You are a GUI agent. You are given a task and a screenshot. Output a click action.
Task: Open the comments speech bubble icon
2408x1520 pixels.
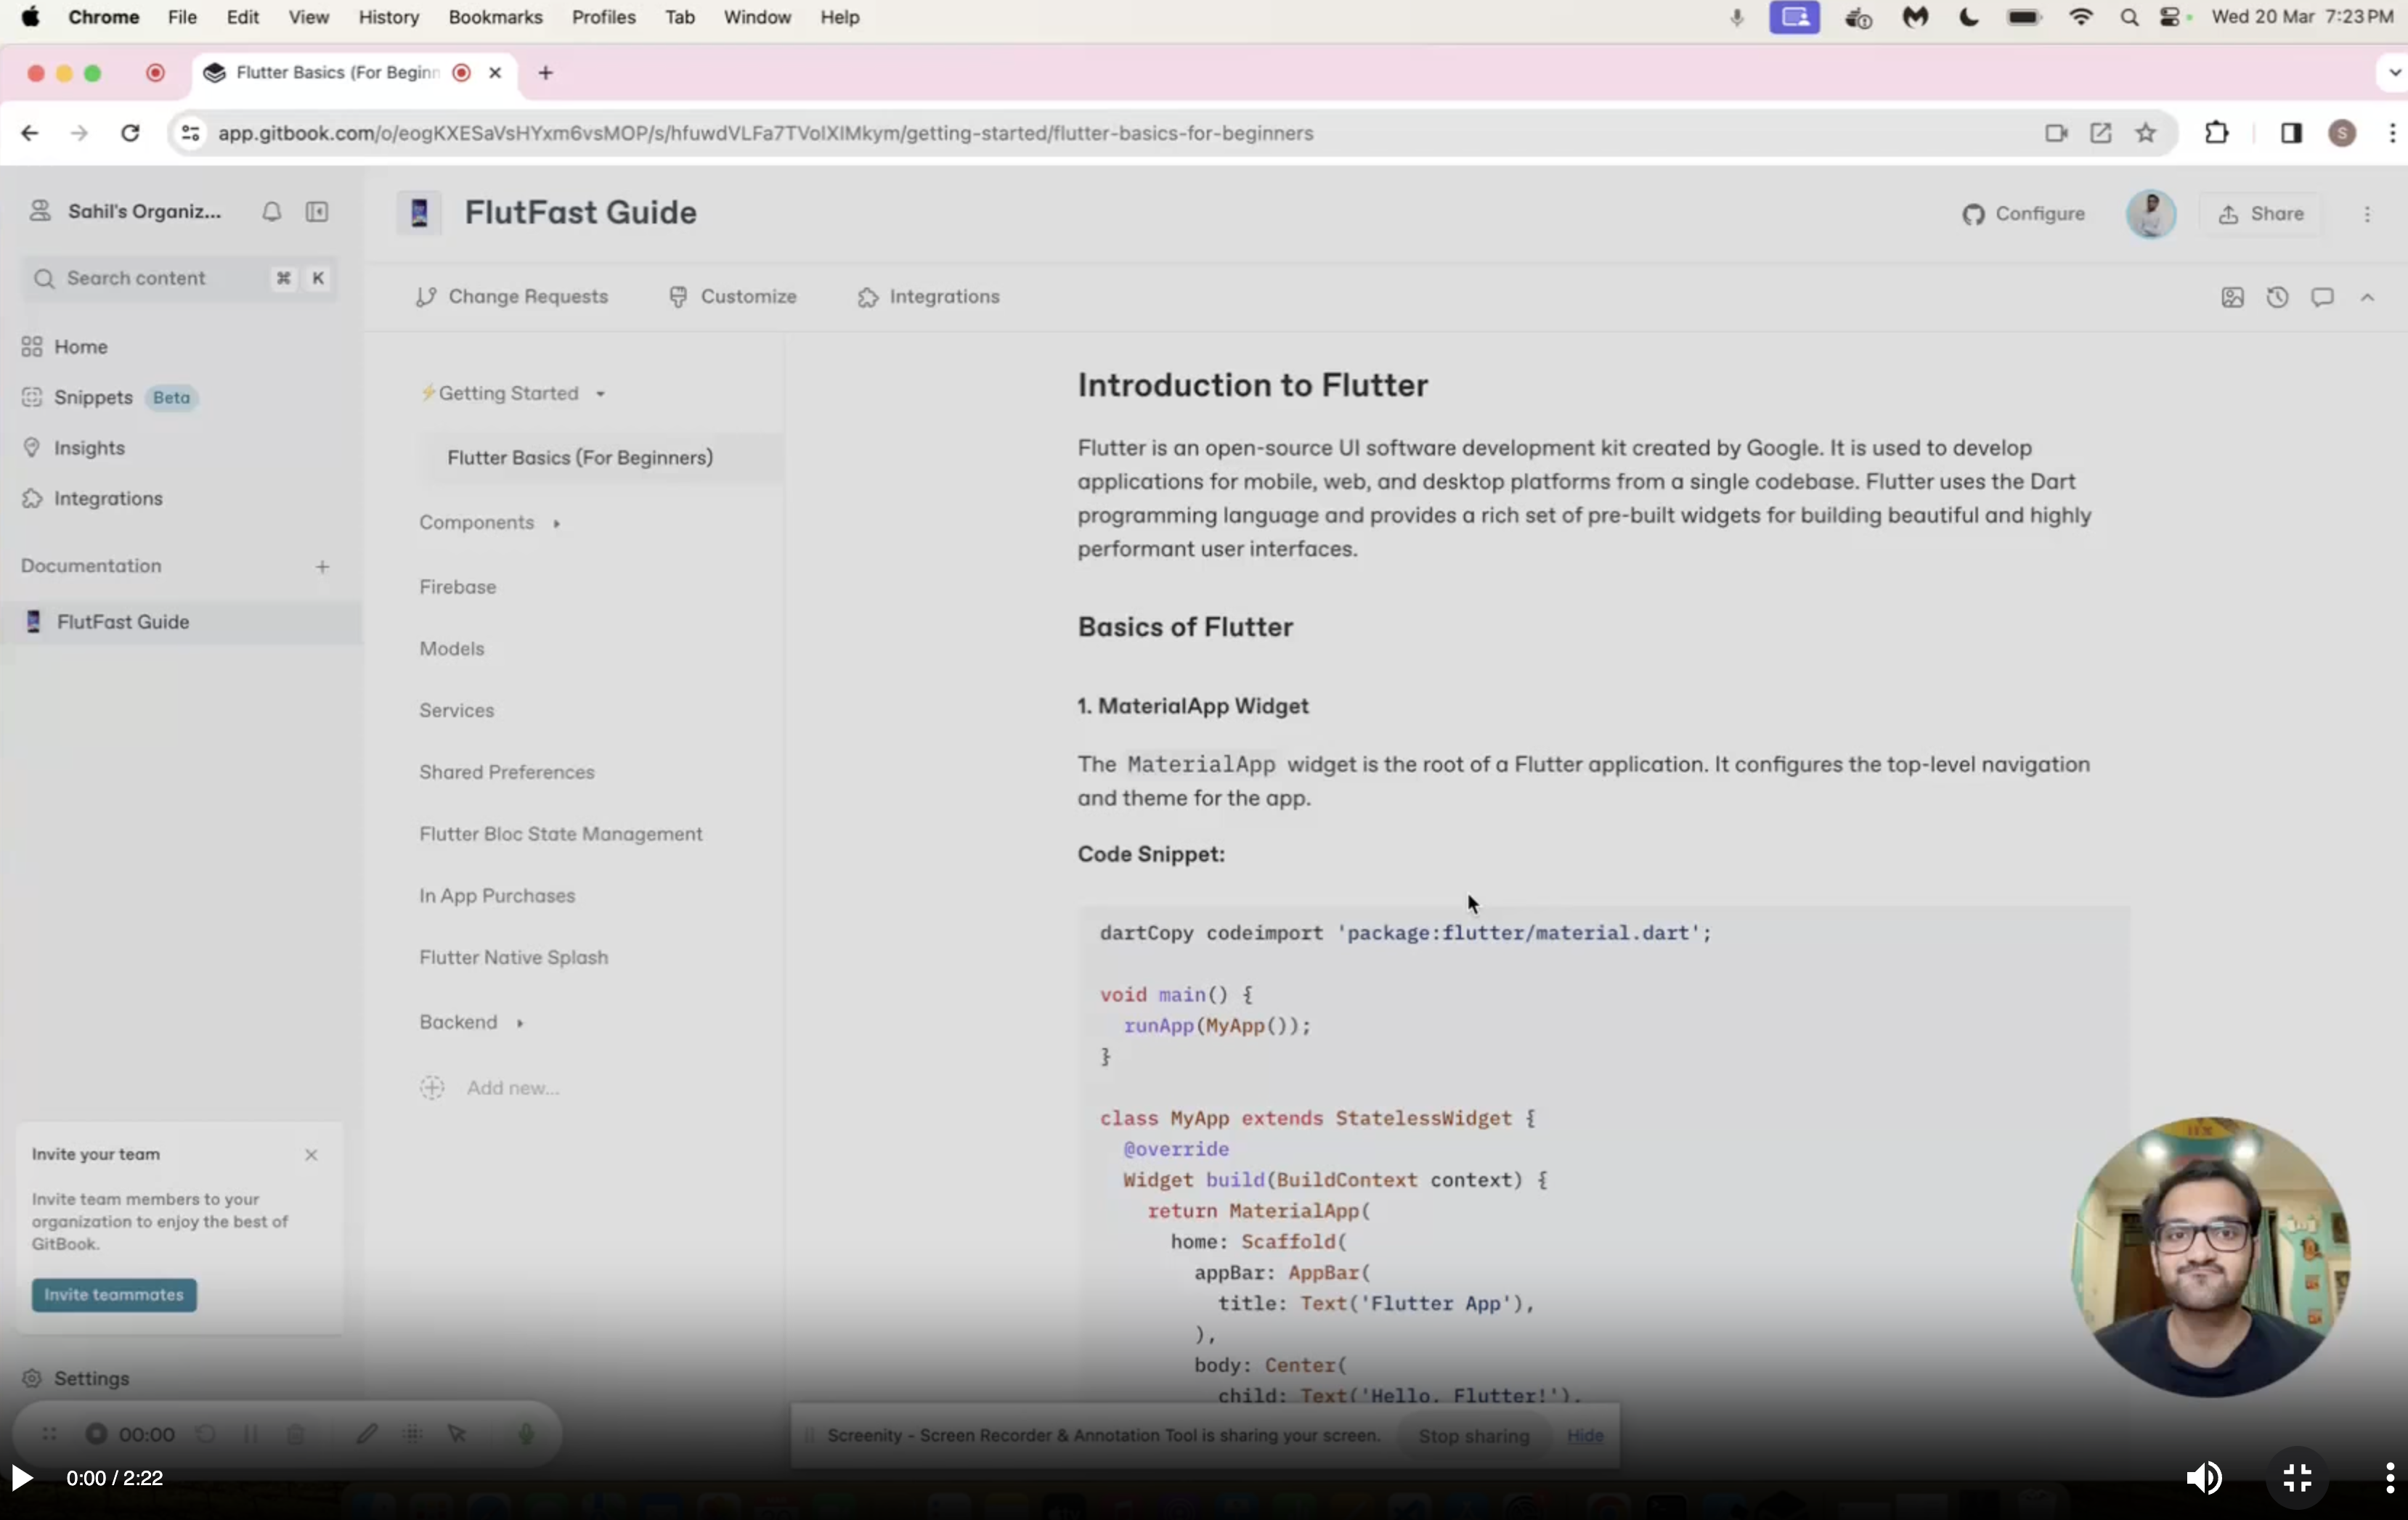click(2322, 297)
